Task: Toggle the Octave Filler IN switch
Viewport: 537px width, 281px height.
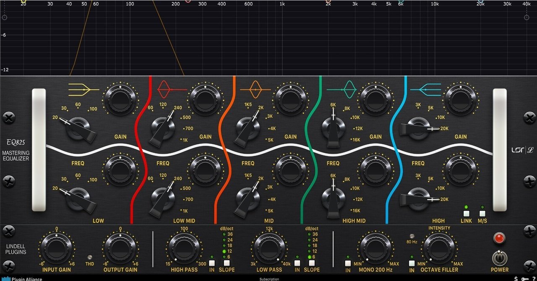Action: pos(412,263)
